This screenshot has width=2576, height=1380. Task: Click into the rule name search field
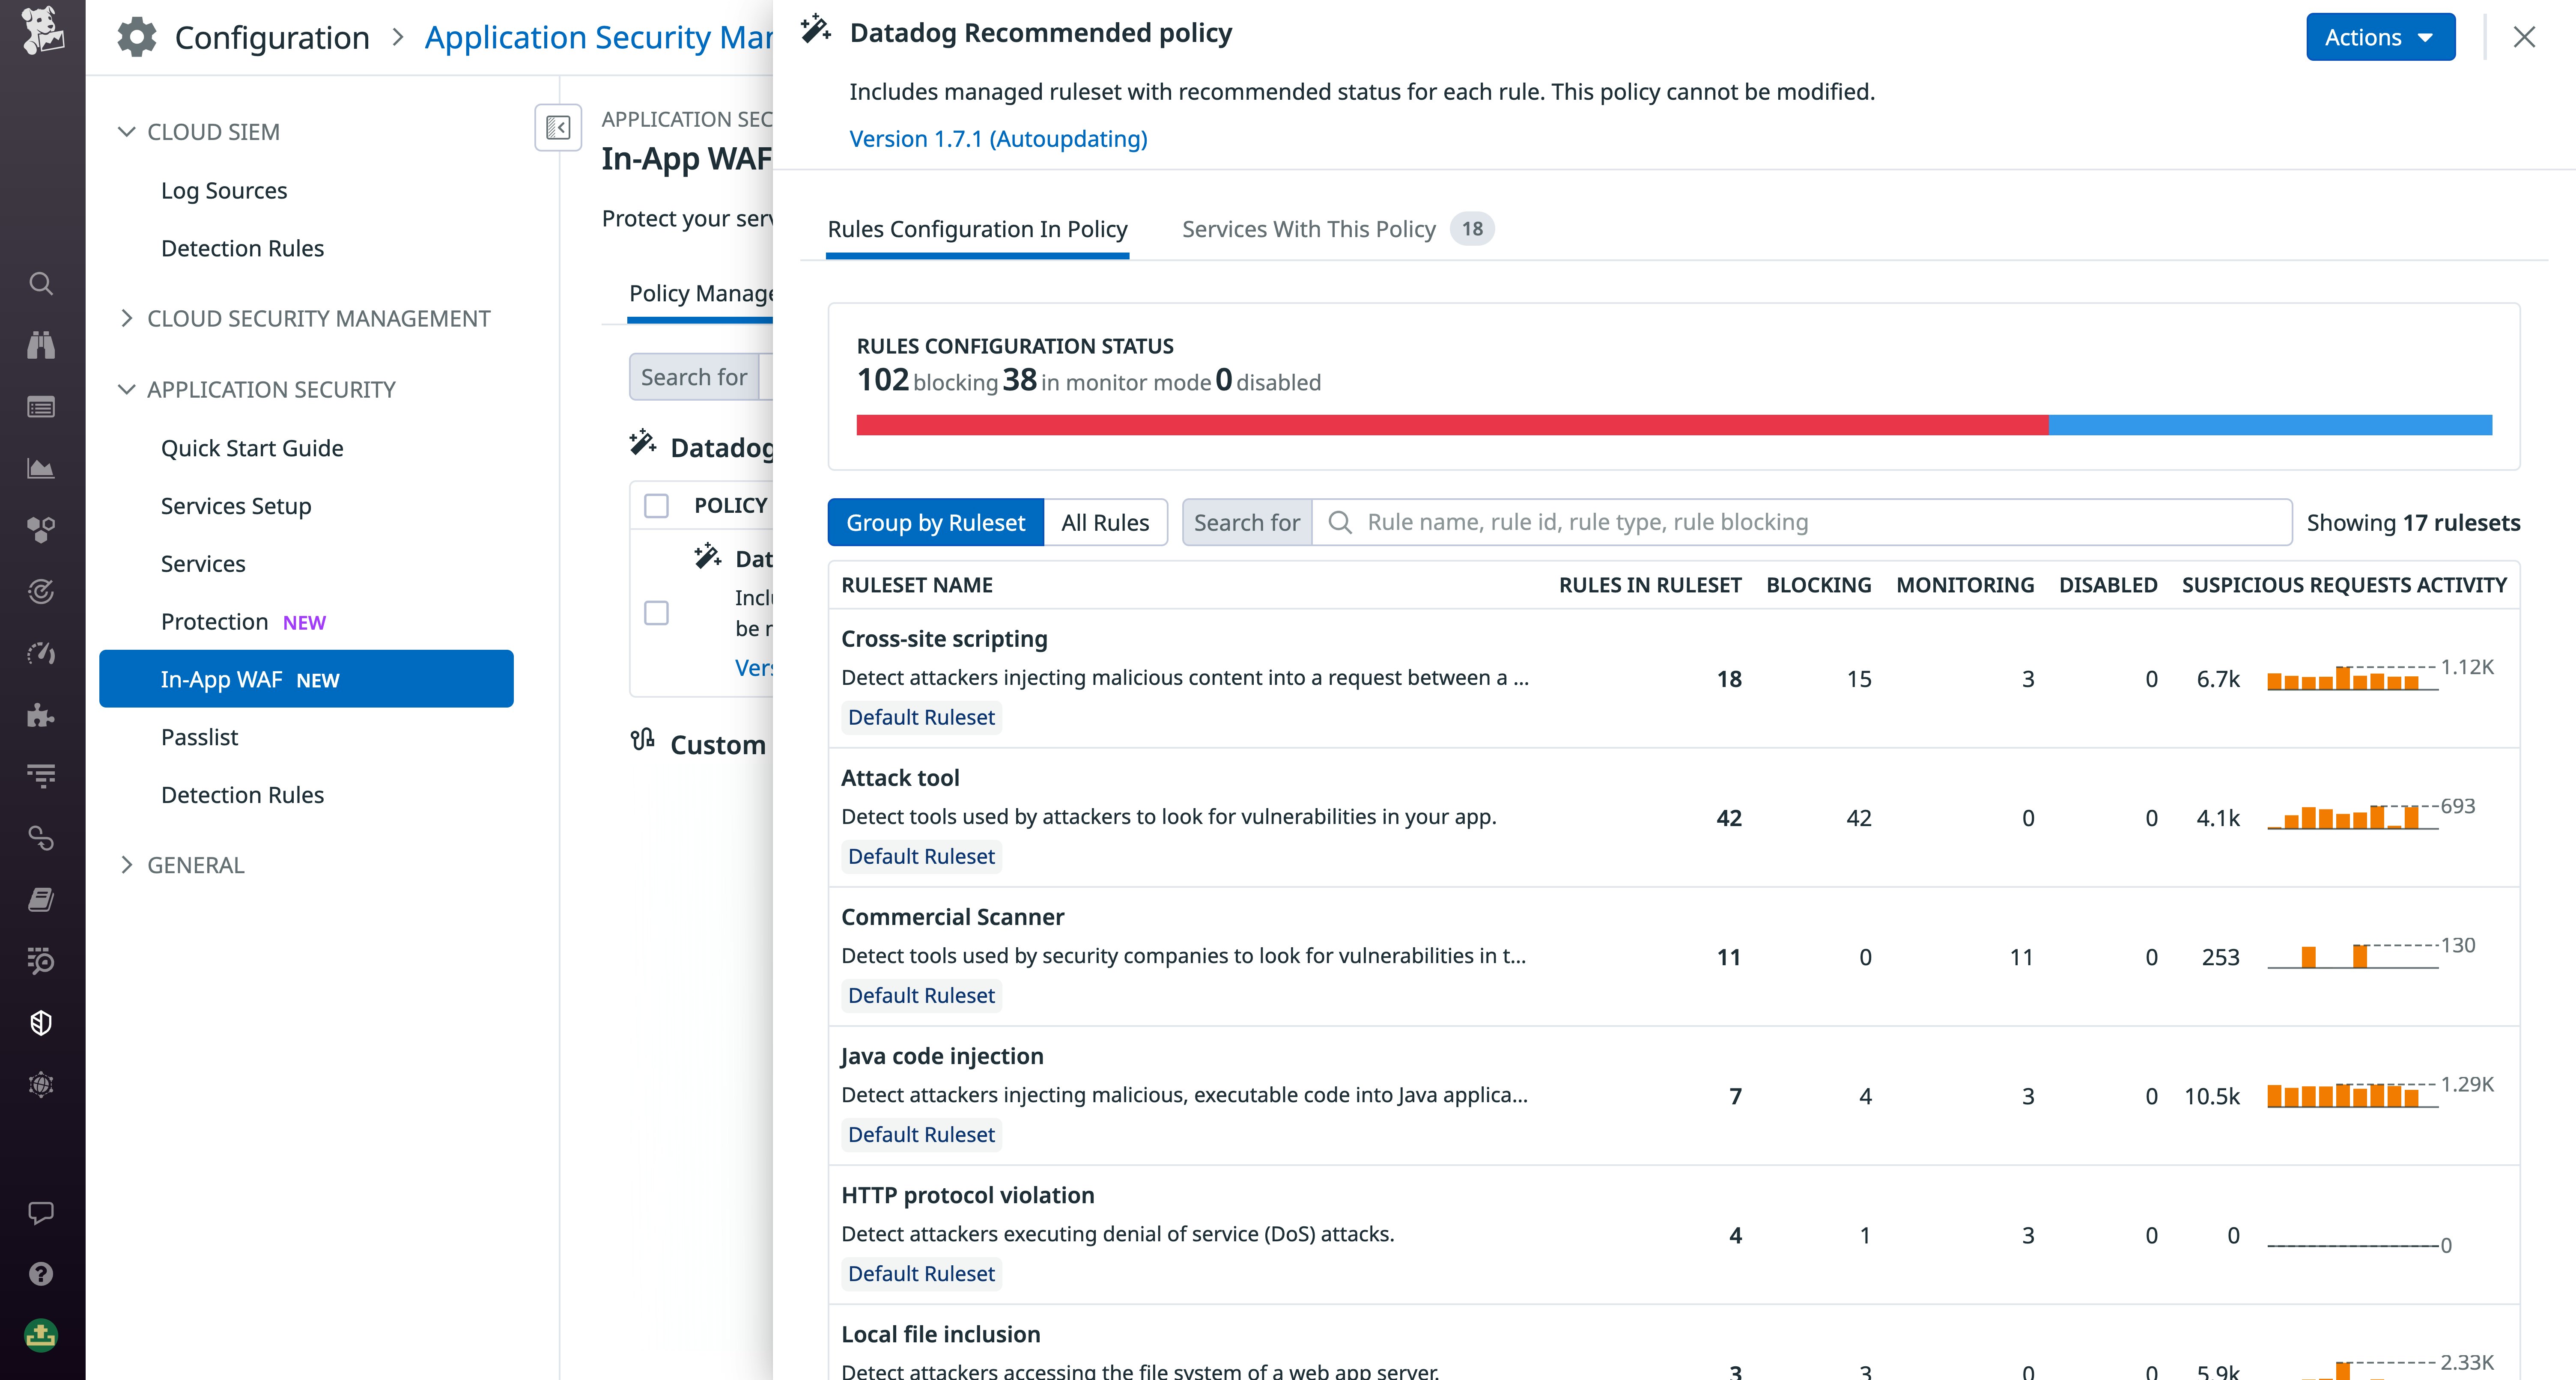[x=1802, y=522]
